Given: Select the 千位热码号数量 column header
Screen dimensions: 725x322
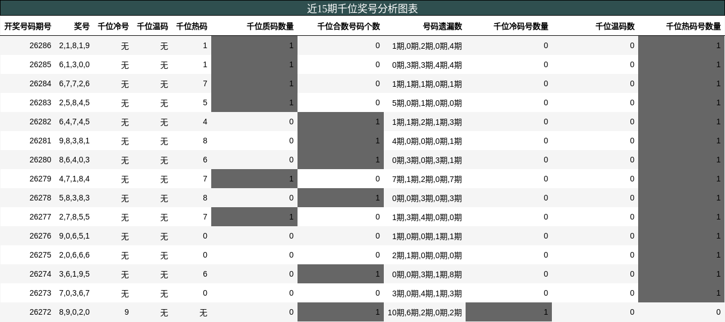Looking at the screenshot, I should coord(694,26).
